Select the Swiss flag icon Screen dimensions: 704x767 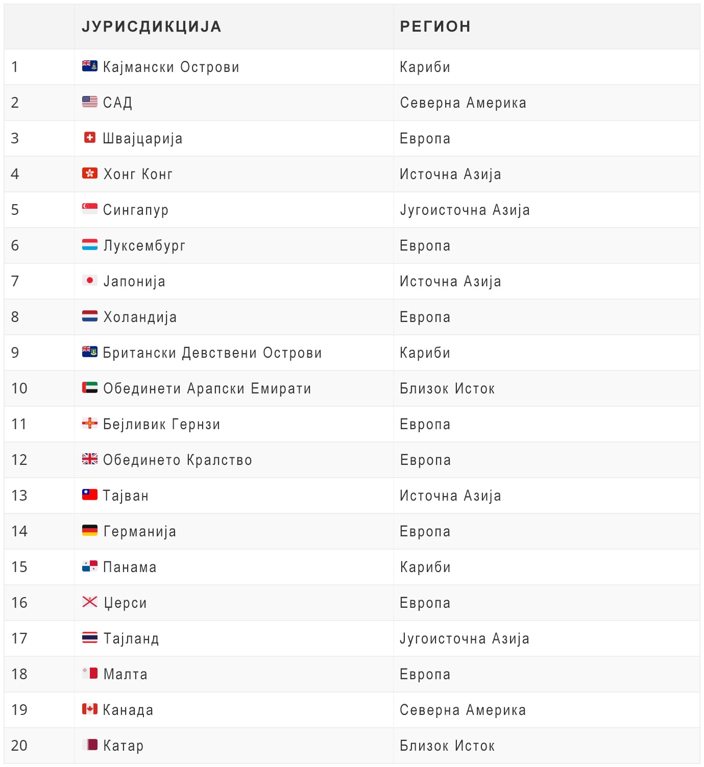pyautogui.click(x=90, y=137)
